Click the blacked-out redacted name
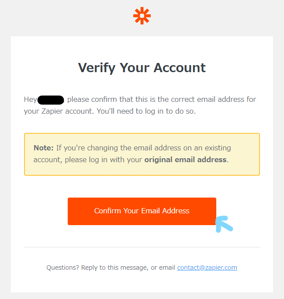 pos(51,100)
